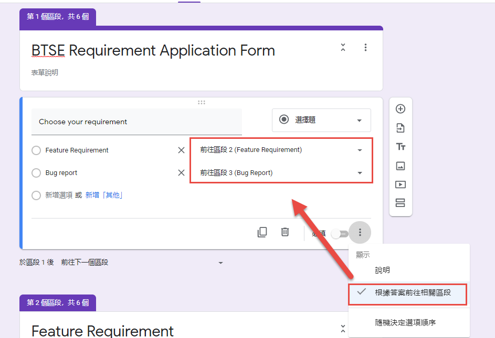Duplicate the Choose your requirement question
Viewport: 495px width, 338px height.
click(x=262, y=232)
